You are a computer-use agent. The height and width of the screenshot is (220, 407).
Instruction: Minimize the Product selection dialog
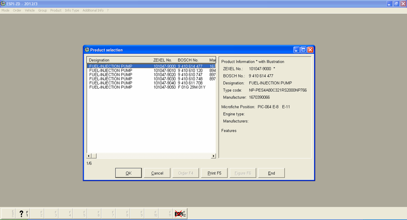pyautogui.click(x=296, y=50)
